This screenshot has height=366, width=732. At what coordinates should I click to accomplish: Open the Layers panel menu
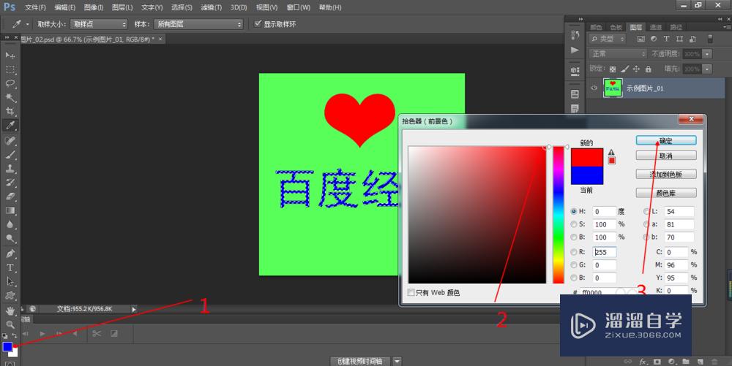click(x=728, y=28)
